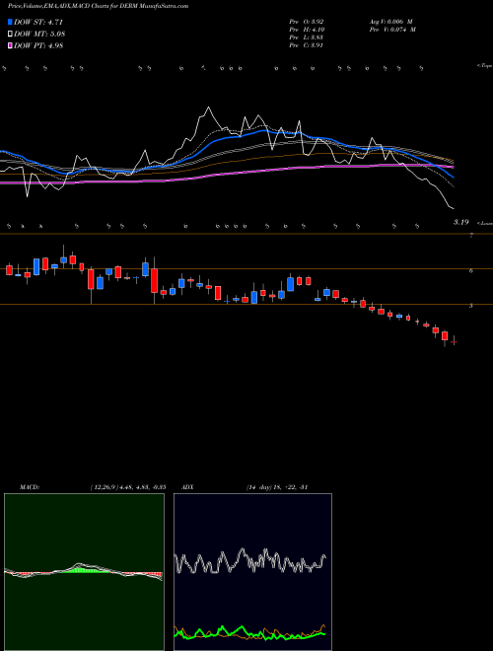Viewport: 493px width, 651px height.
Task: Click the peak of the white price line
Action: 208,108
